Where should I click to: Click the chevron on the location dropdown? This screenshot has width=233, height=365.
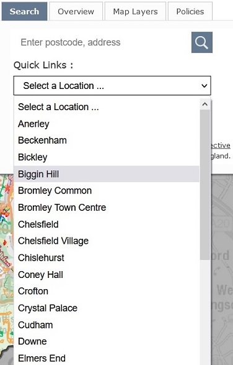click(x=204, y=86)
